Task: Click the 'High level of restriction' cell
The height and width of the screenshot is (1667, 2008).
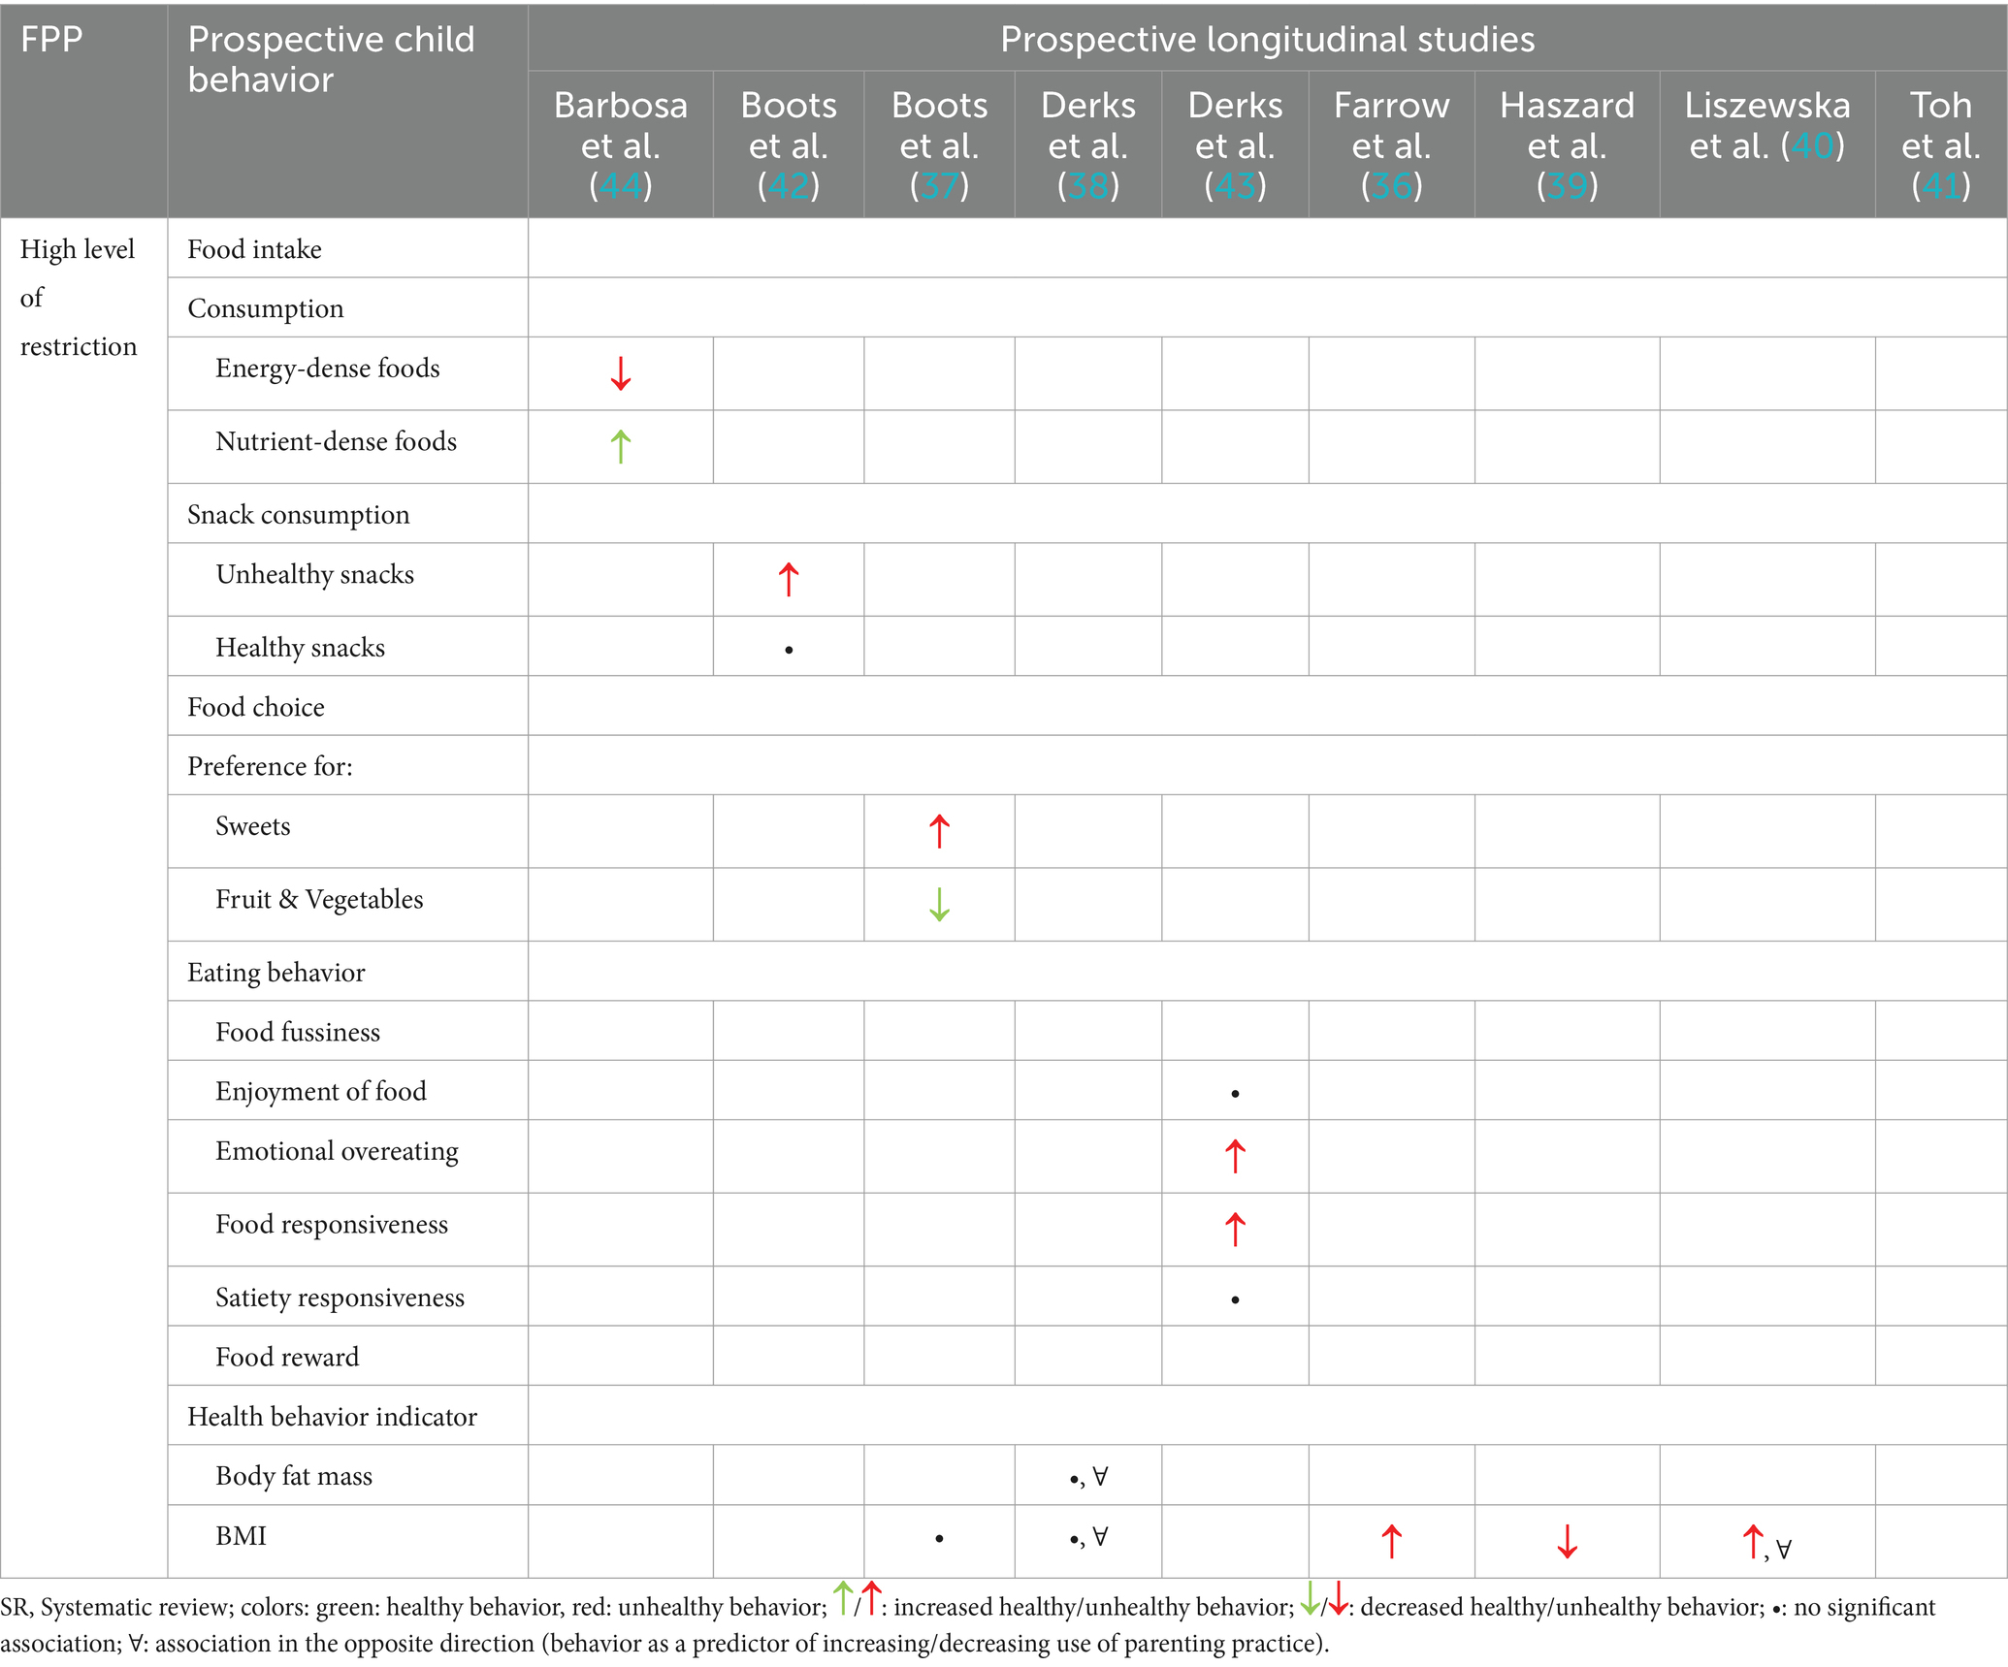Action: [x=79, y=298]
